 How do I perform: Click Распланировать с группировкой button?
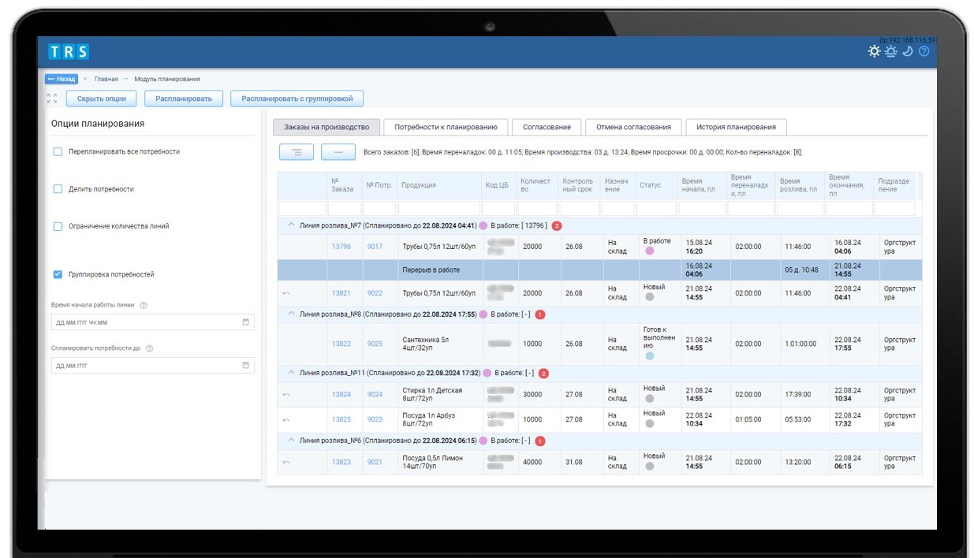click(x=297, y=99)
